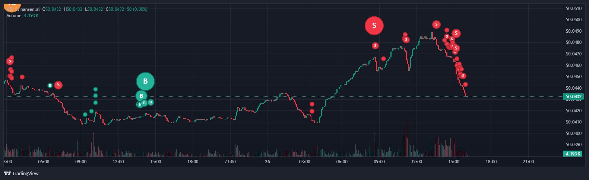Select the topmost red S marker above the price peak
The image size is (589, 180).
coord(436,25)
